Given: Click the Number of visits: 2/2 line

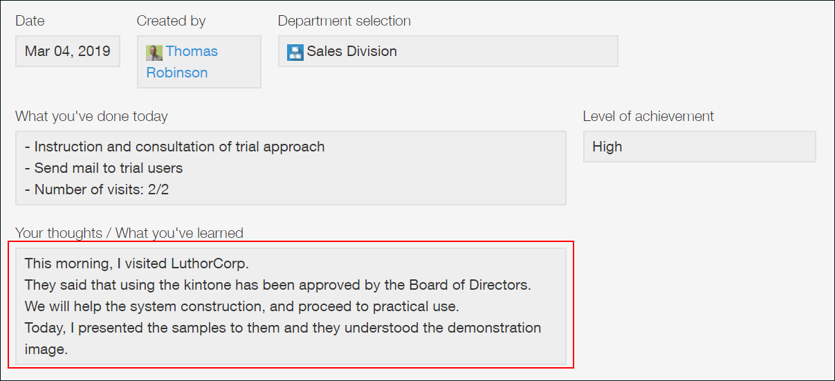Looking at the screenshot, I should [97, 189].
